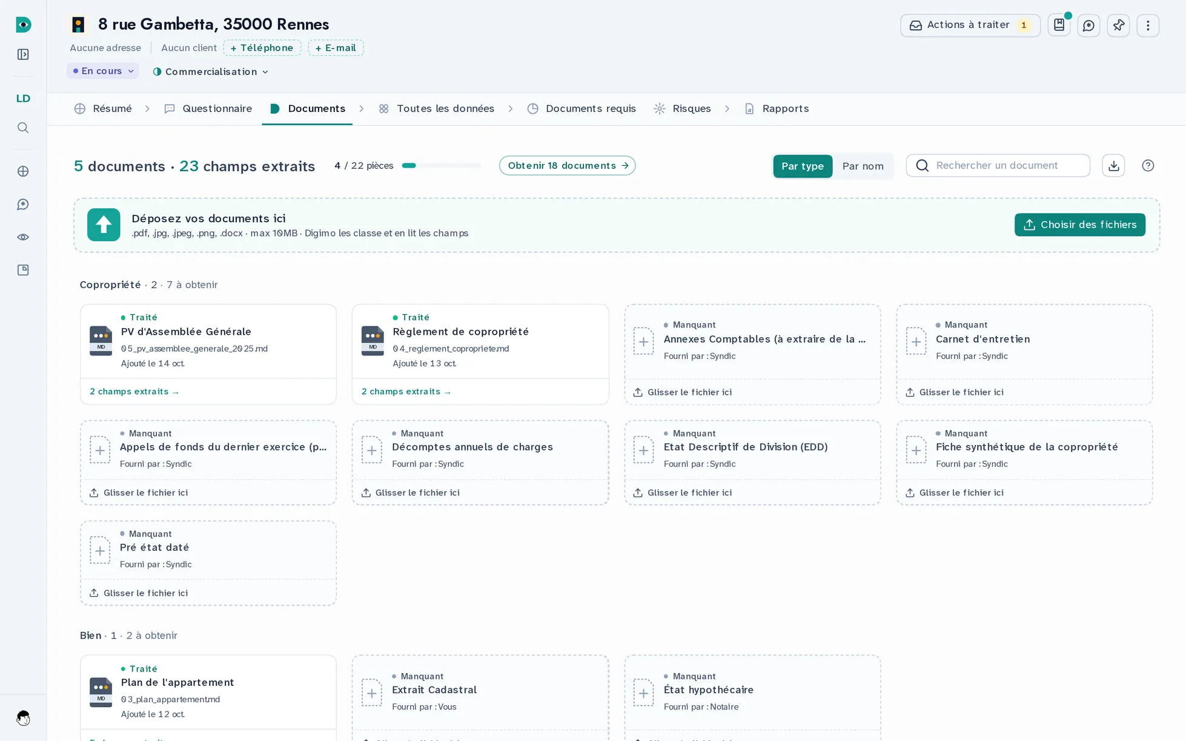Viewport: 1186px width, 741px height.
Task: Click the PV d'Assemblée Générale file icon
Action: tap(101, 341)
